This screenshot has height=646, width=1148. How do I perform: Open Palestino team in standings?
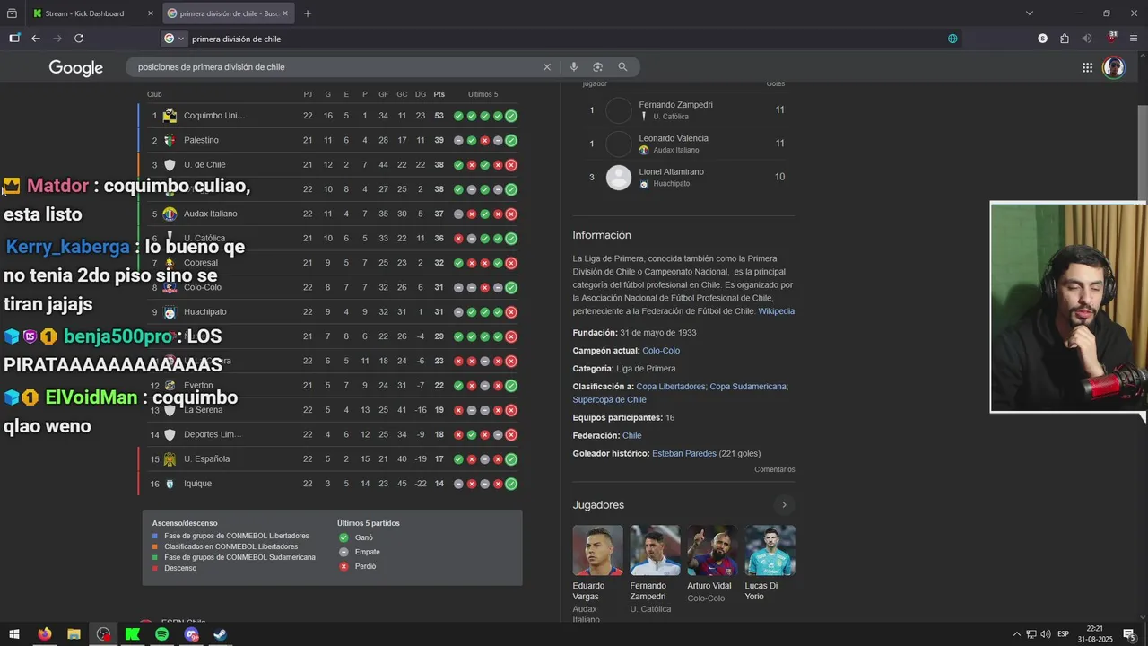[x=201, y=140]
